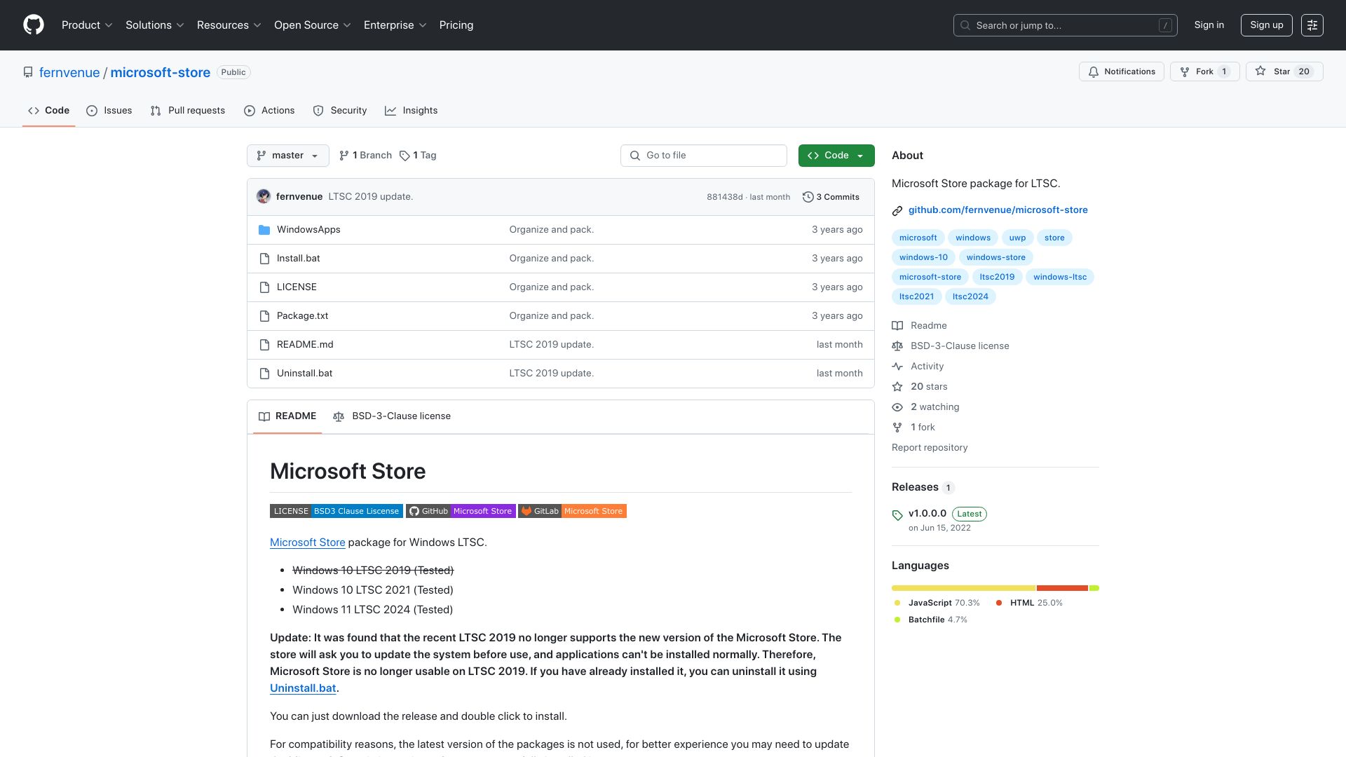Click the eye icon beside 2 watching
The height and width of the screenshot is (757, 1346).
point(897,407)
